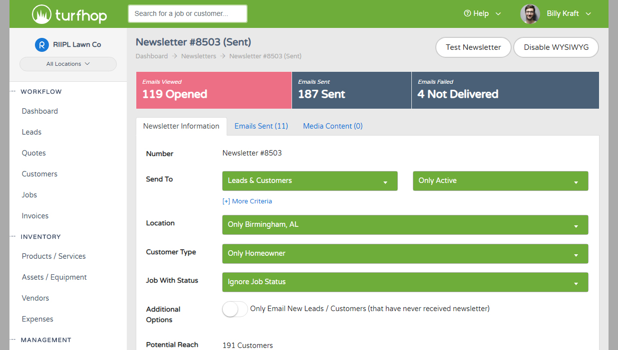Go to the Newsletters breadcrumb link
Viewport: 618px width, 350px height.
198,56
